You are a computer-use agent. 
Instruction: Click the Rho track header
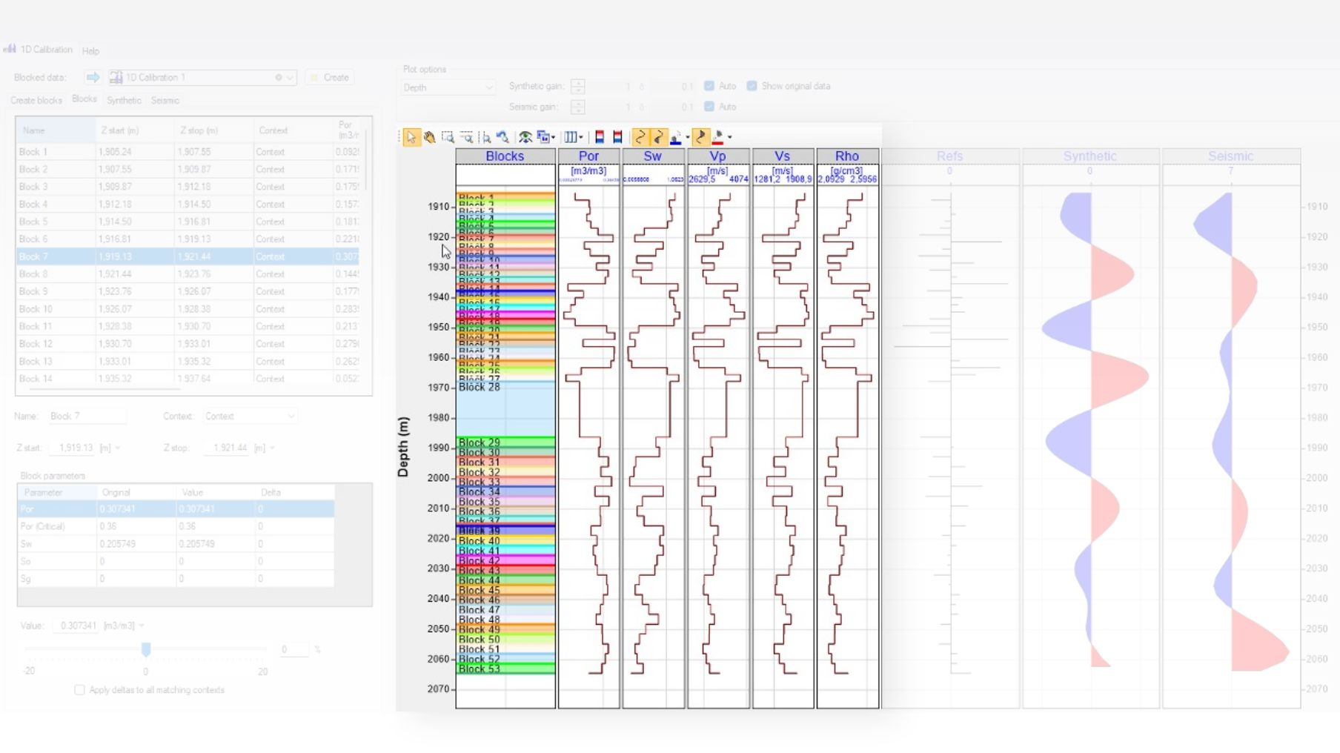pyautogui.click(x=847, y=156)
